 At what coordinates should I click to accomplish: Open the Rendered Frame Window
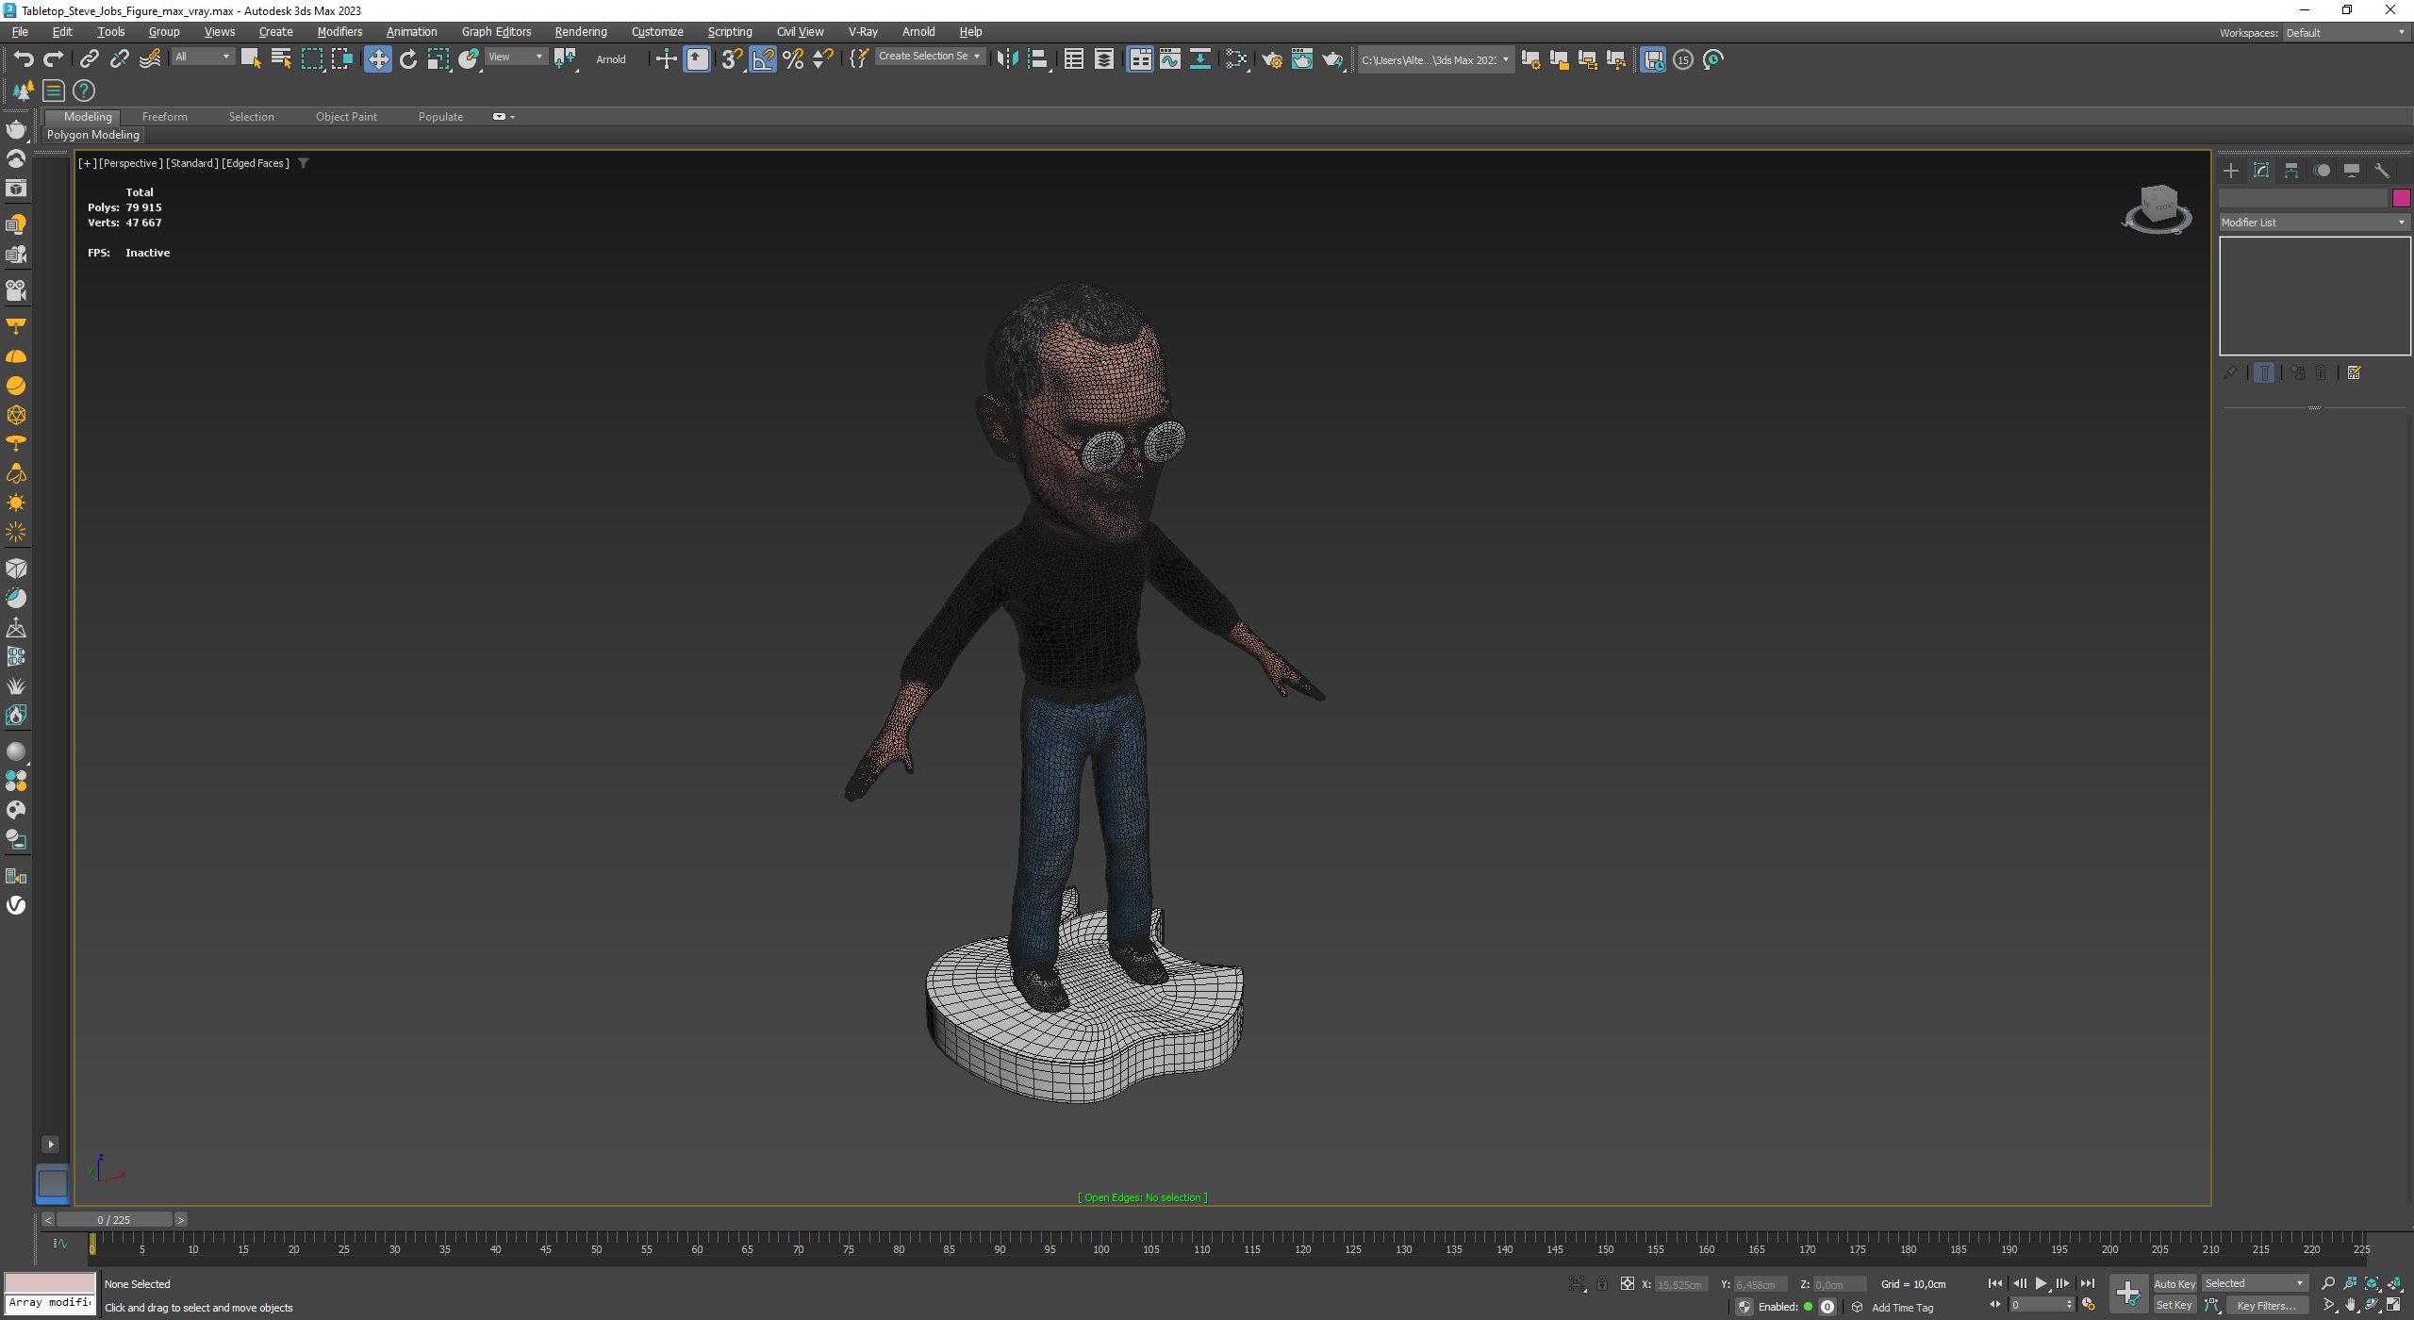pos(1302,59)
